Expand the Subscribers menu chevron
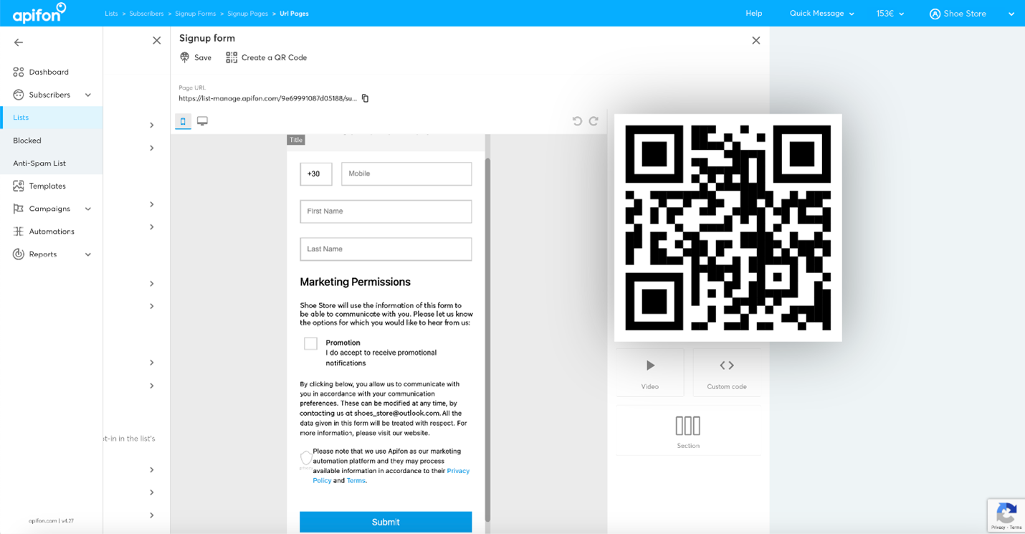Viewport: 1025px width, 534px height. click(88, 95)
